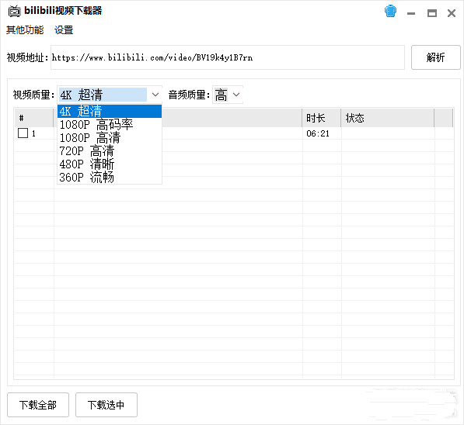The width and height of the screenshot is (464, 425).
Task: Click the bilibili TV app icon
Action: point(14,11)
